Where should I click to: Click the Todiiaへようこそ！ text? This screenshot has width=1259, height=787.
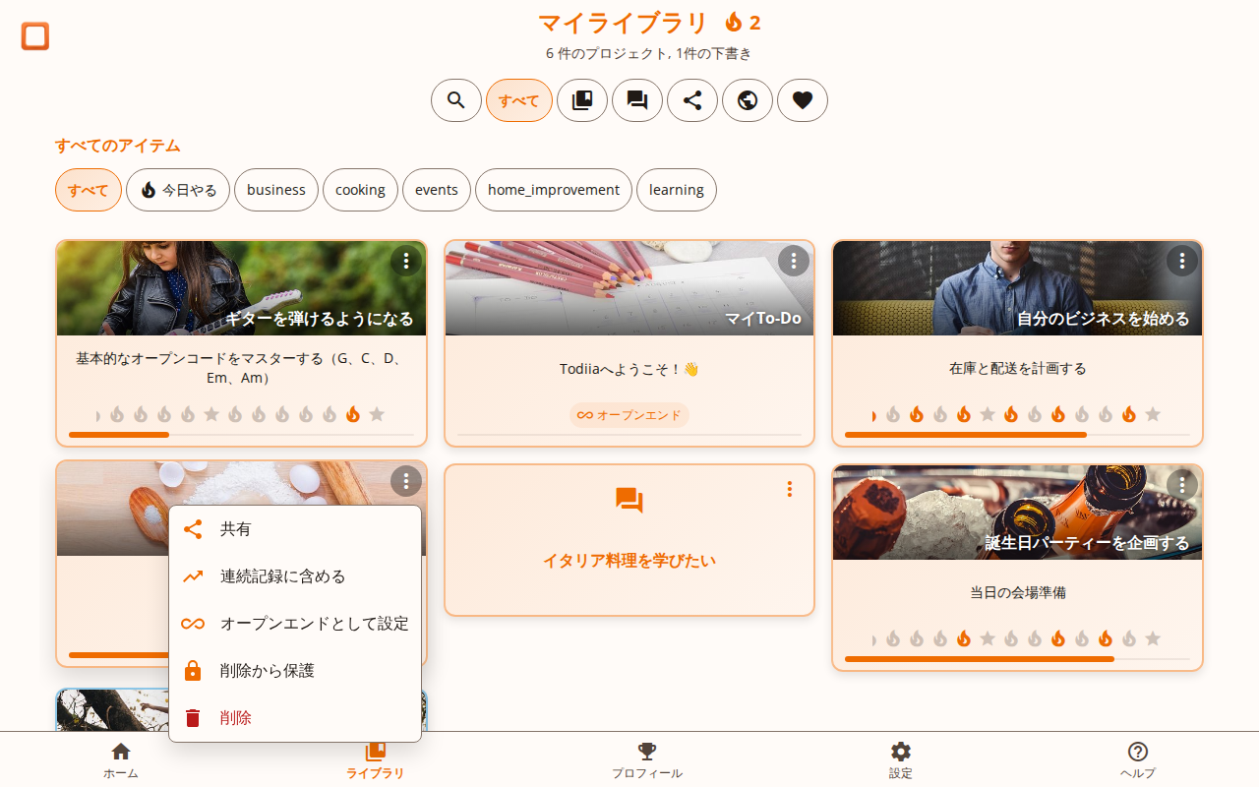pos(629,369)
